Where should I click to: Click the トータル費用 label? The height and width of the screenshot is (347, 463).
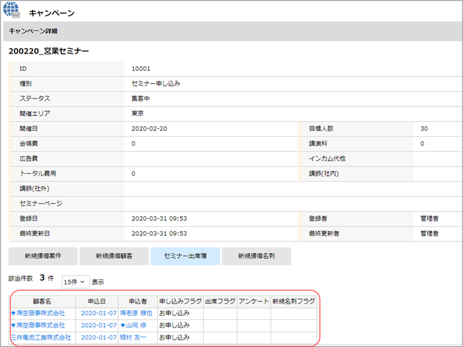(38, 173)
